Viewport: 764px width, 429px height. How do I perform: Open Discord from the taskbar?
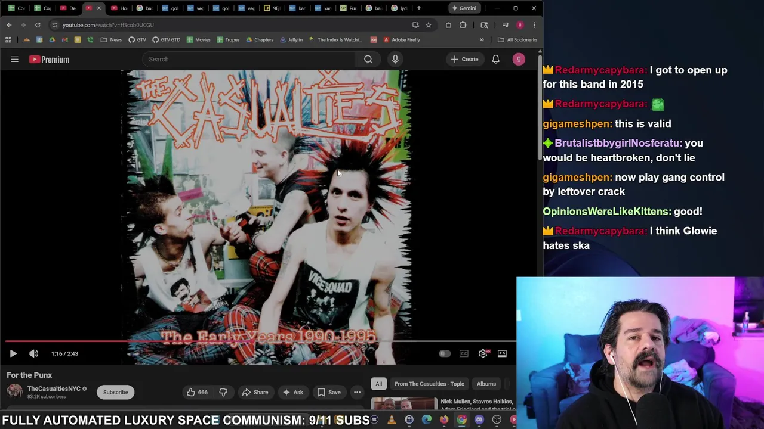click(x=479, y=420)
